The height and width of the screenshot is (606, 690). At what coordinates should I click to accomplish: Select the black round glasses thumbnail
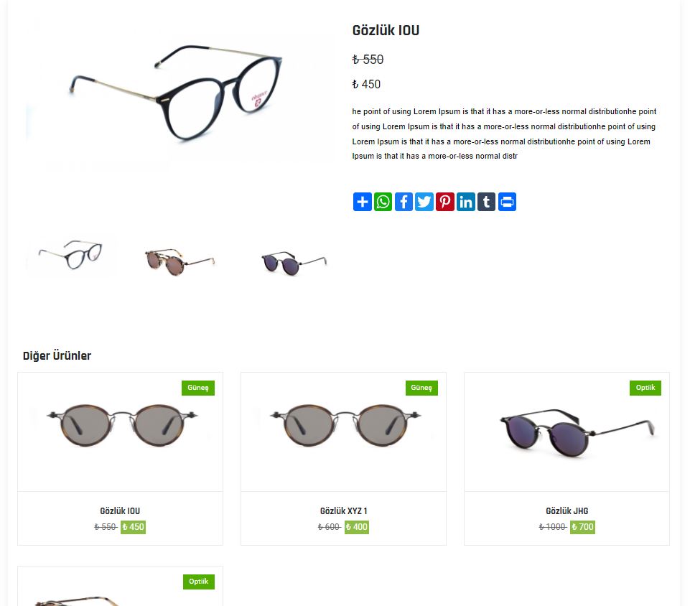click(71, 255)
